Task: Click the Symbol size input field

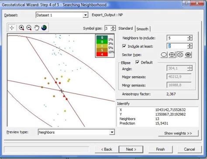Action: pyautogui.click(x=108, y=28)
